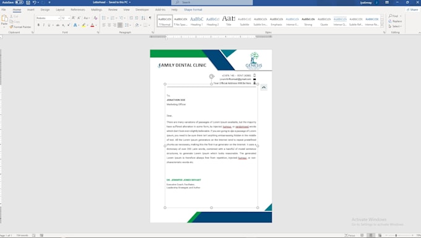Apply the red font color
Image resolution: width=421 pixels, height=238 pixels.
(92, 25)
